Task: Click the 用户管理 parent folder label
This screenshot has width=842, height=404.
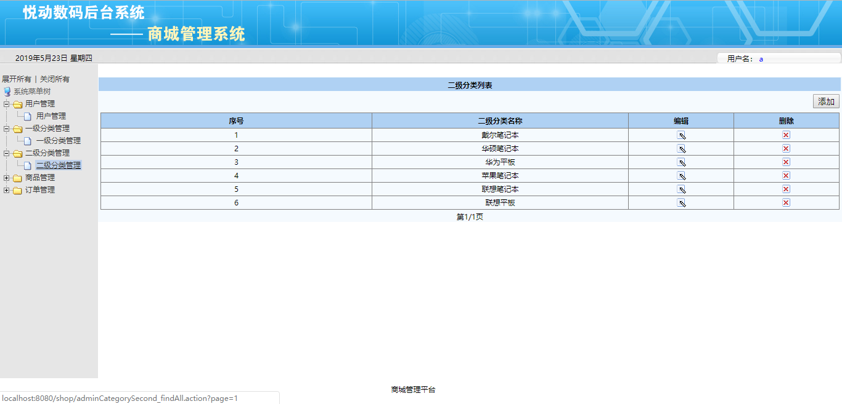Action: 40,104
